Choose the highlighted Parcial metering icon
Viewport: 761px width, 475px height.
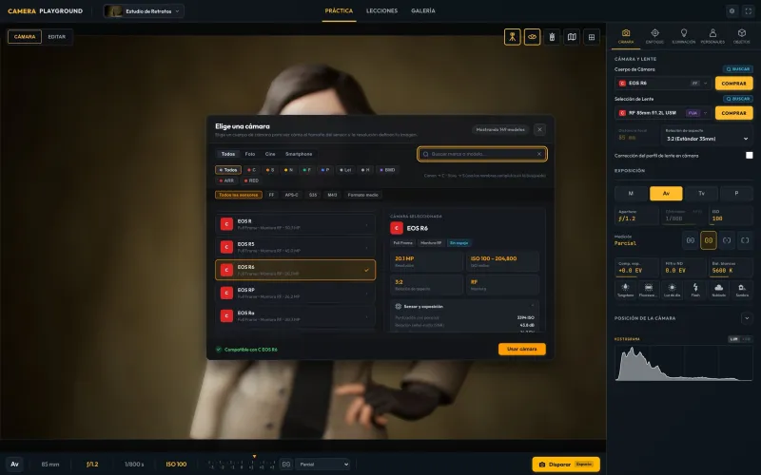tap(709, 240)
